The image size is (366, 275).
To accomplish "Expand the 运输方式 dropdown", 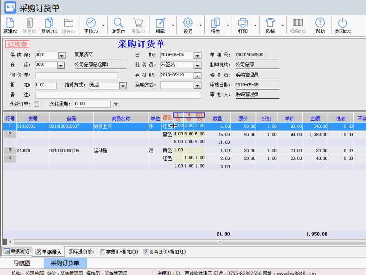I will point(197,85).
